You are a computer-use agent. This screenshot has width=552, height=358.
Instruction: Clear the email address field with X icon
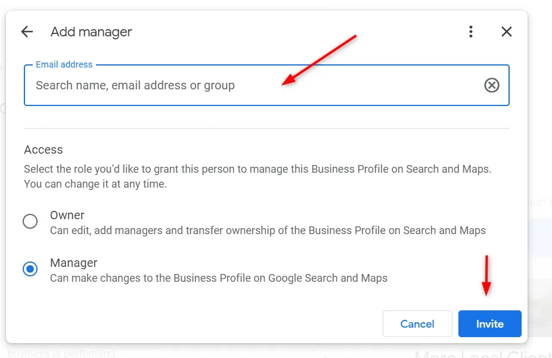coord(491,85)
